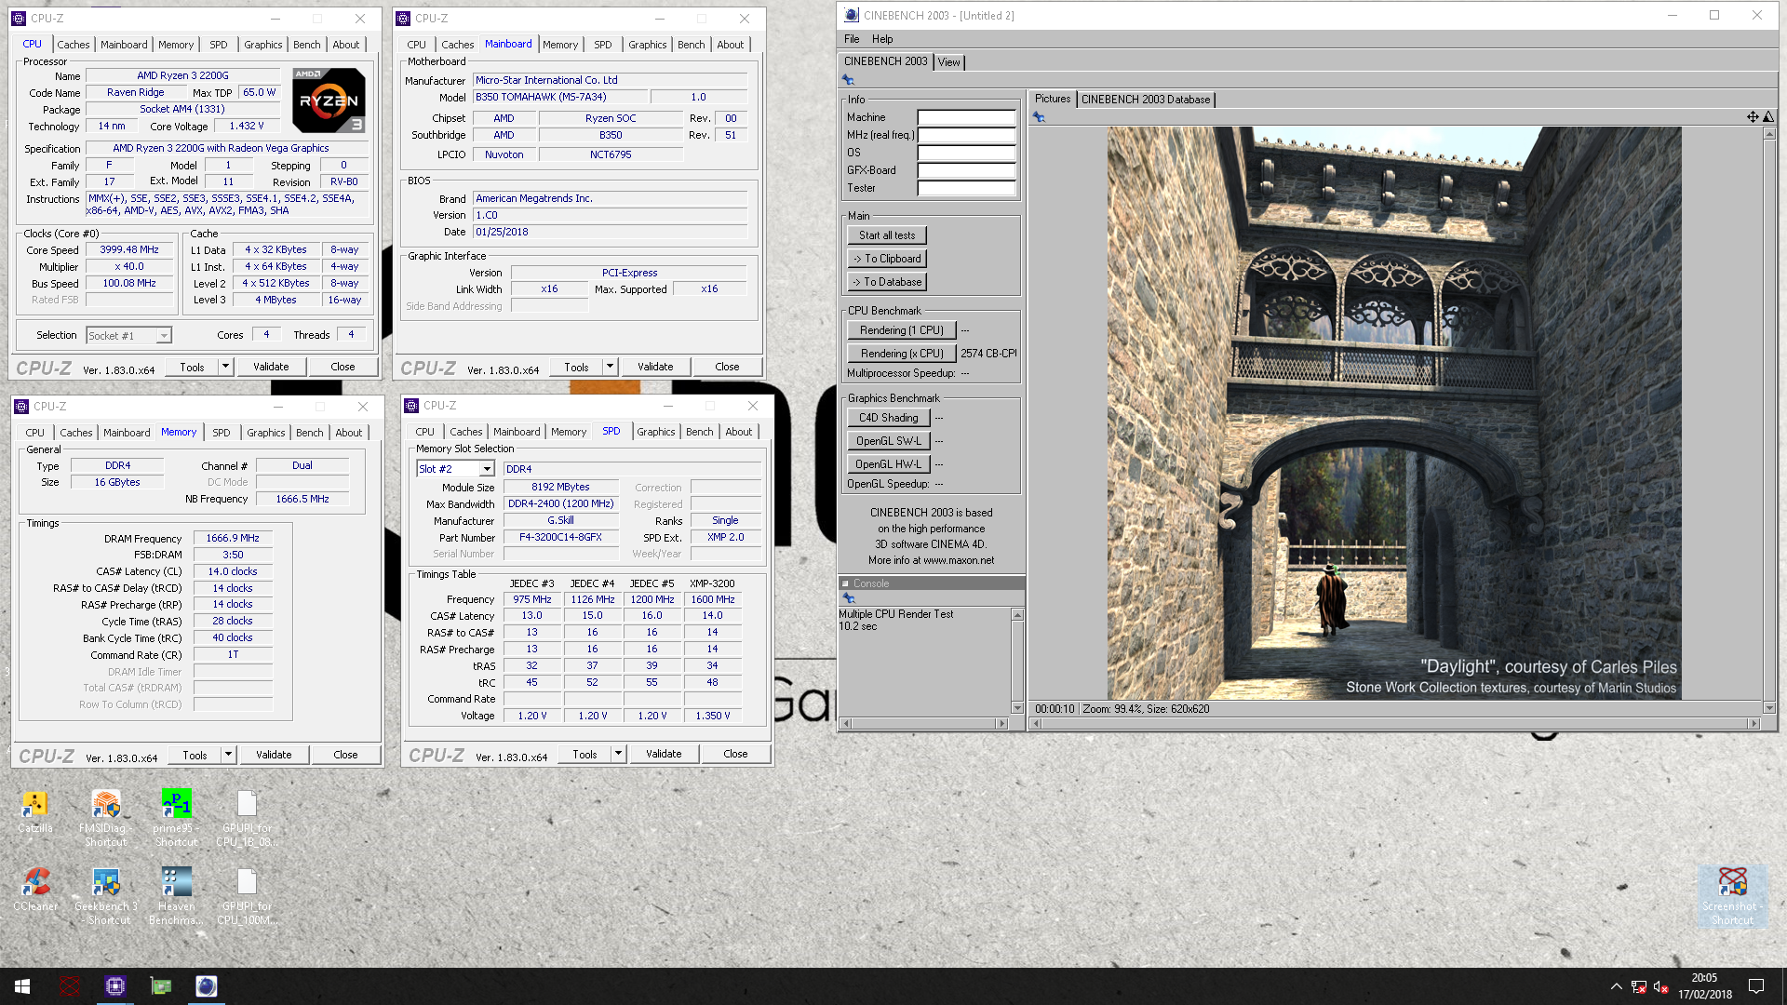Image resolution: width=1787 pixels, height=1005 pixels.
Task: Select FMSIDiag shortcut on desktop
Action: [x=105, y=819]
